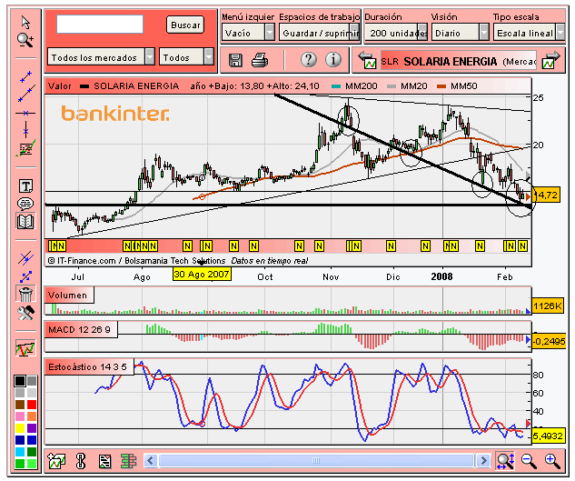Click the indicator list icon

pyautogui.click(x=104, y=461)
